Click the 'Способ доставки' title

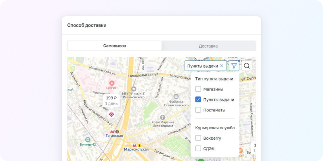(87, 25)
